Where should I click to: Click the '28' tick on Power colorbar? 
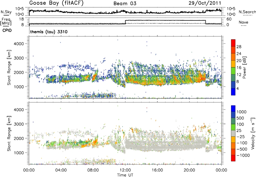239,47
